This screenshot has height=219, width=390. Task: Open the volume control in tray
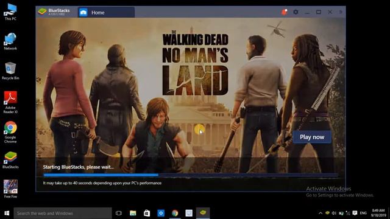click(334, 213)
